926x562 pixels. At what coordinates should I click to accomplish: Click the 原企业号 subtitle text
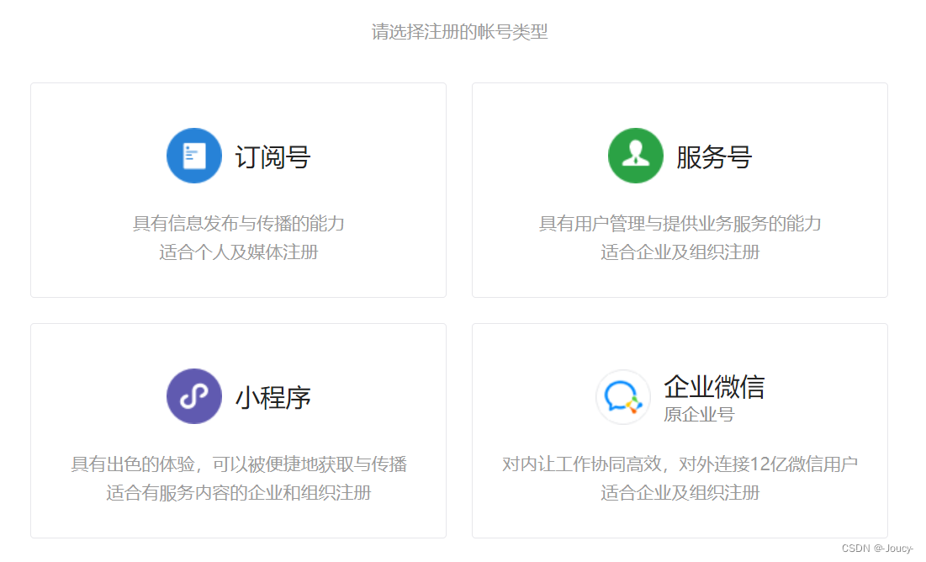[699, 415]
